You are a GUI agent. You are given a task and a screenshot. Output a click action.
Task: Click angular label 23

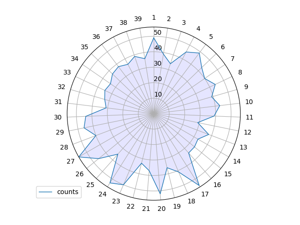[116, 201]
